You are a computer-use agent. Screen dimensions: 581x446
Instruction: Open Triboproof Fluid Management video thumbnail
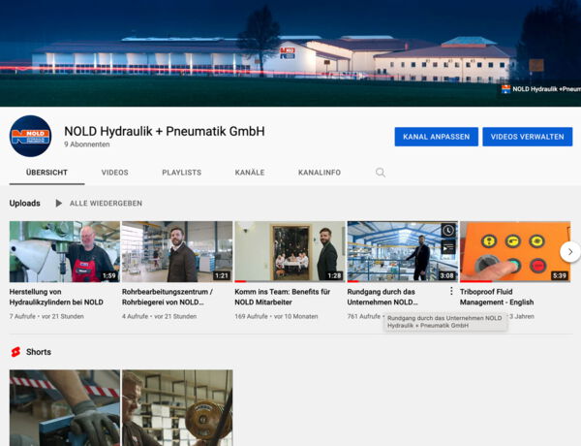pyautogui.click(x=515, y=251)
